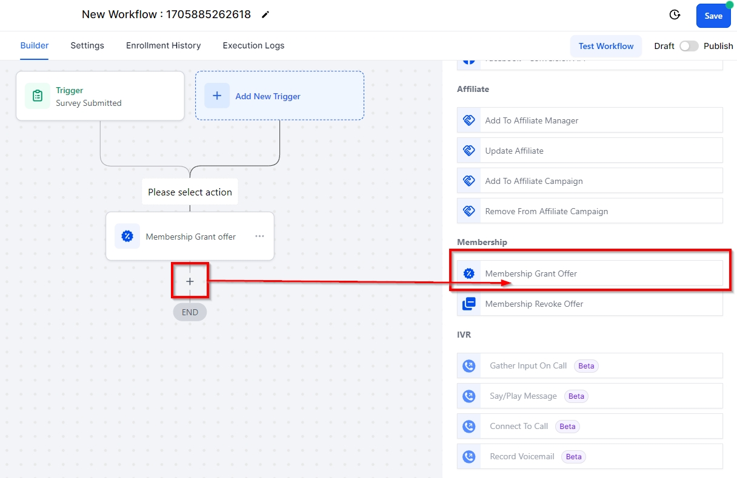Click the Gather Input On Call icon

point(469,365)
